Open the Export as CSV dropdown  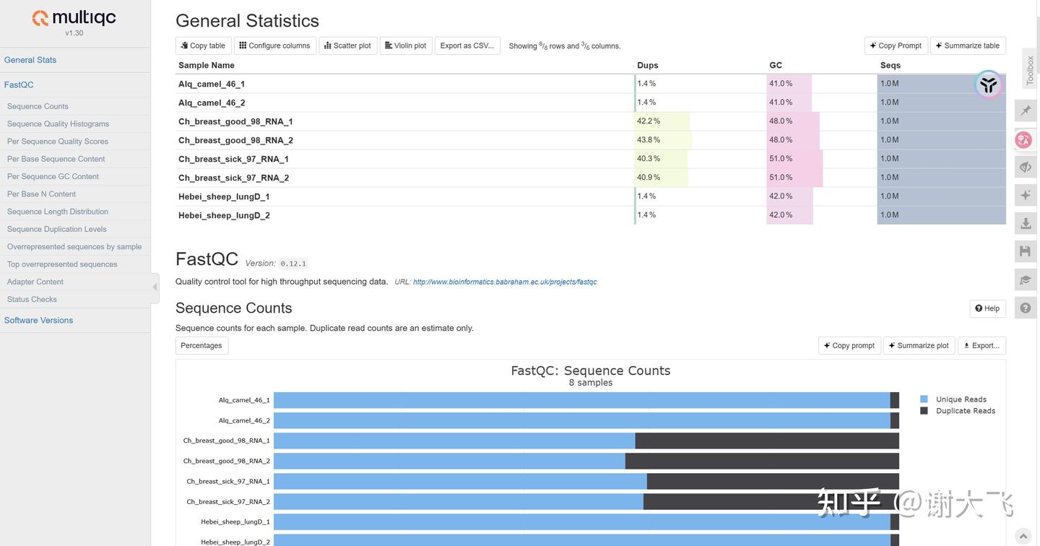coord(467,45)
